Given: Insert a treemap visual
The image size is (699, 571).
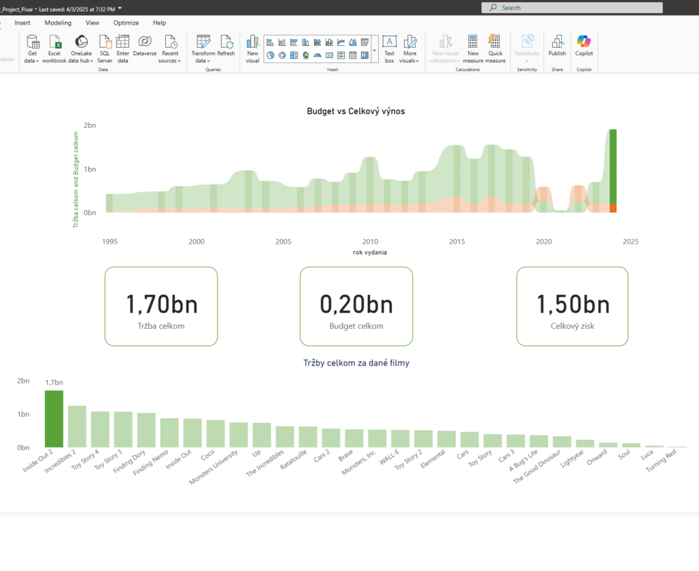Looking at the screenshot, I should tap(294, 55).
